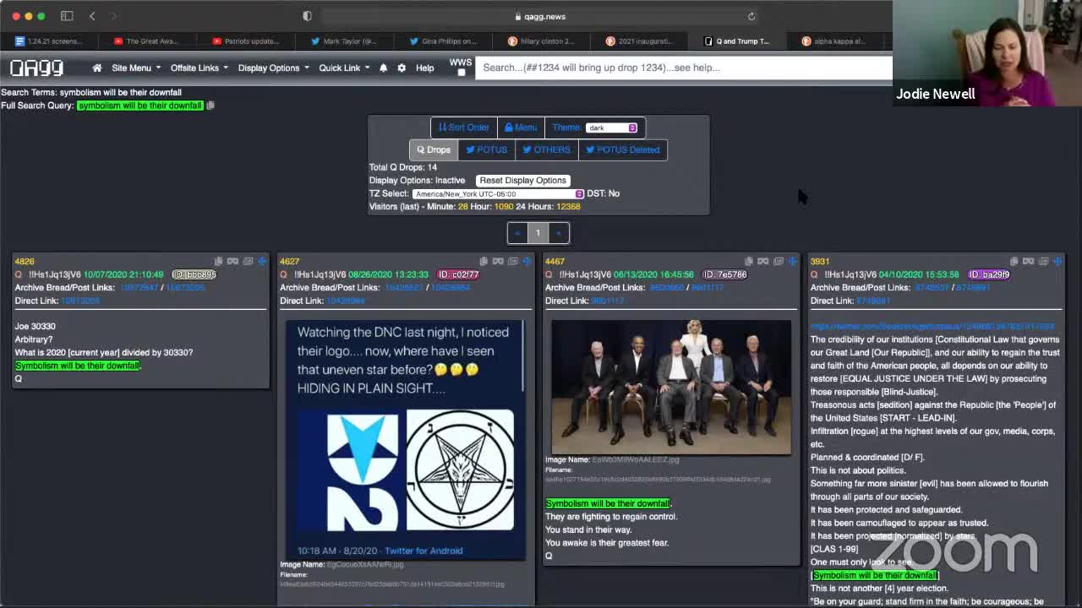
Task: Go to next results page arrow
Action: click(x=559, y=233)
